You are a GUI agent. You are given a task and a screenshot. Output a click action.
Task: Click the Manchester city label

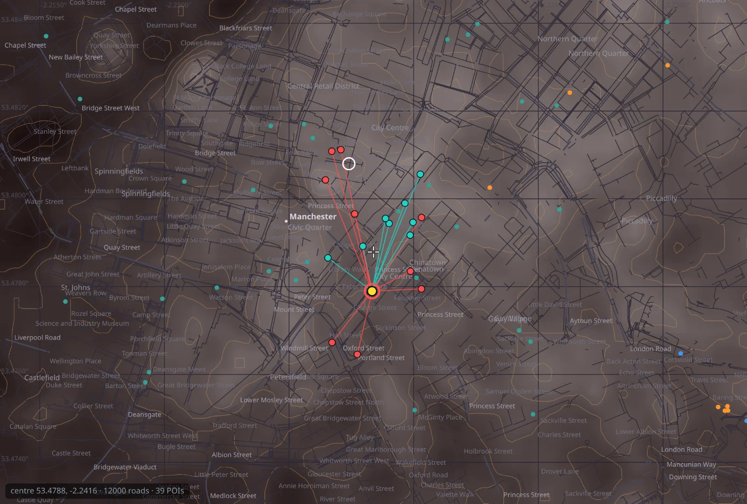(x=313, y=217)
